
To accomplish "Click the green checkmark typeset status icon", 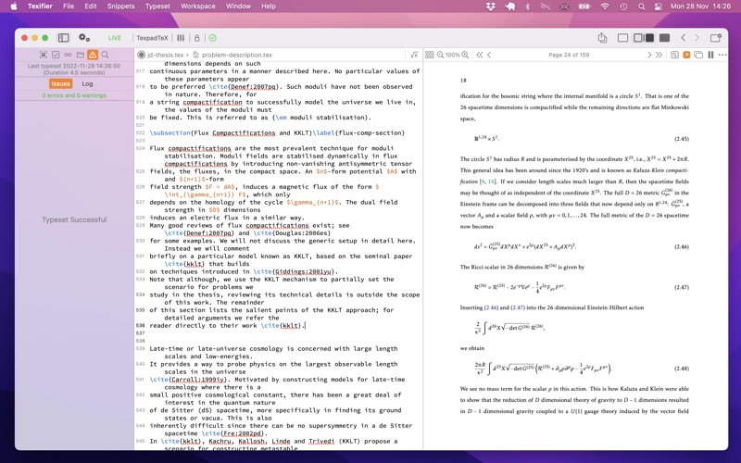I will (213, 38).
